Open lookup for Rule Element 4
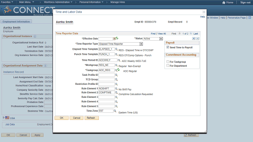The width and height of the screenshot is (253, 142). (x=116, y=102)
